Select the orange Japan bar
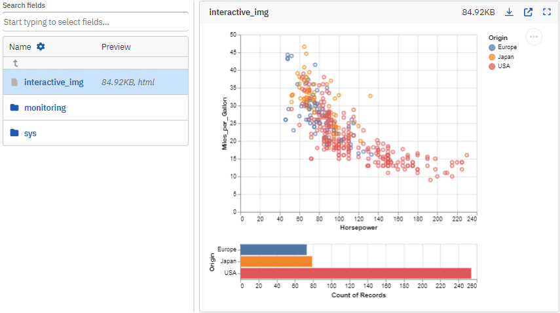 (x=276, y=261)
